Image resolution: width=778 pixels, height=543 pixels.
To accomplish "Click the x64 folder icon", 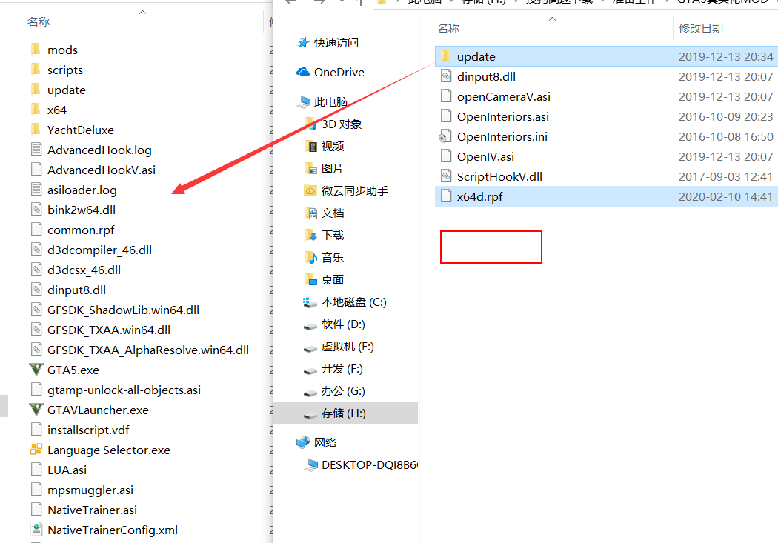I will (36, 110).
